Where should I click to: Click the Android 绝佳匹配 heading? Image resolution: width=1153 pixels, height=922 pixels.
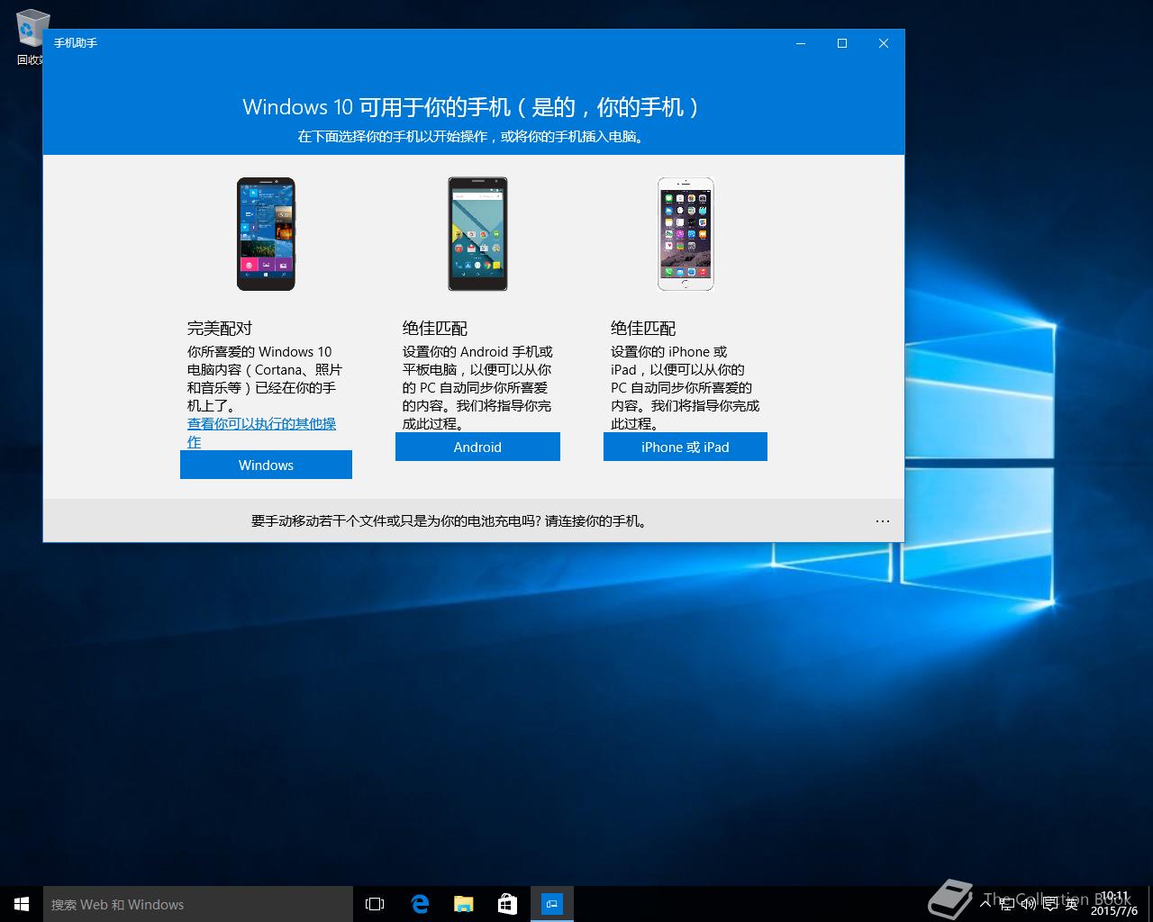[x=435, y=328]
